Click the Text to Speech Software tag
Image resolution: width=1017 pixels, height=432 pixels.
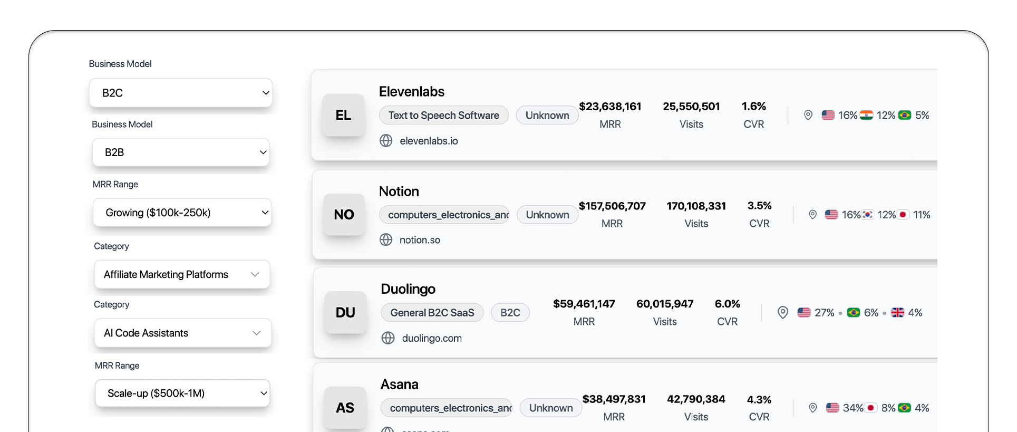[443, 116]
